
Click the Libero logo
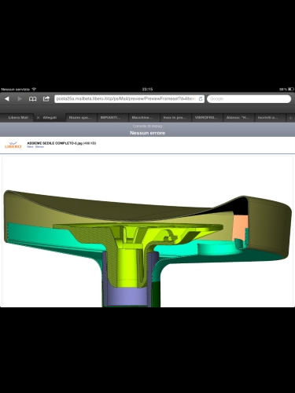[x=13, y=145]
